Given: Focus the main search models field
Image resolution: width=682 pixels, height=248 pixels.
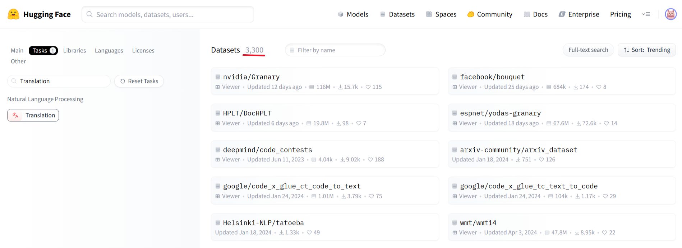Looking at the screenshot, I should (168, 14).
